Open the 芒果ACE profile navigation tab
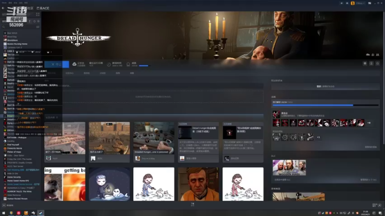Image resolution: width=385 pixels, height=216 pixels. [x=43, y=8]
